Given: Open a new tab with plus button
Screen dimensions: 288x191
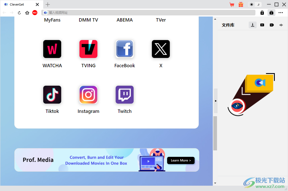Looking at the screenshot, I should [48, 4].
